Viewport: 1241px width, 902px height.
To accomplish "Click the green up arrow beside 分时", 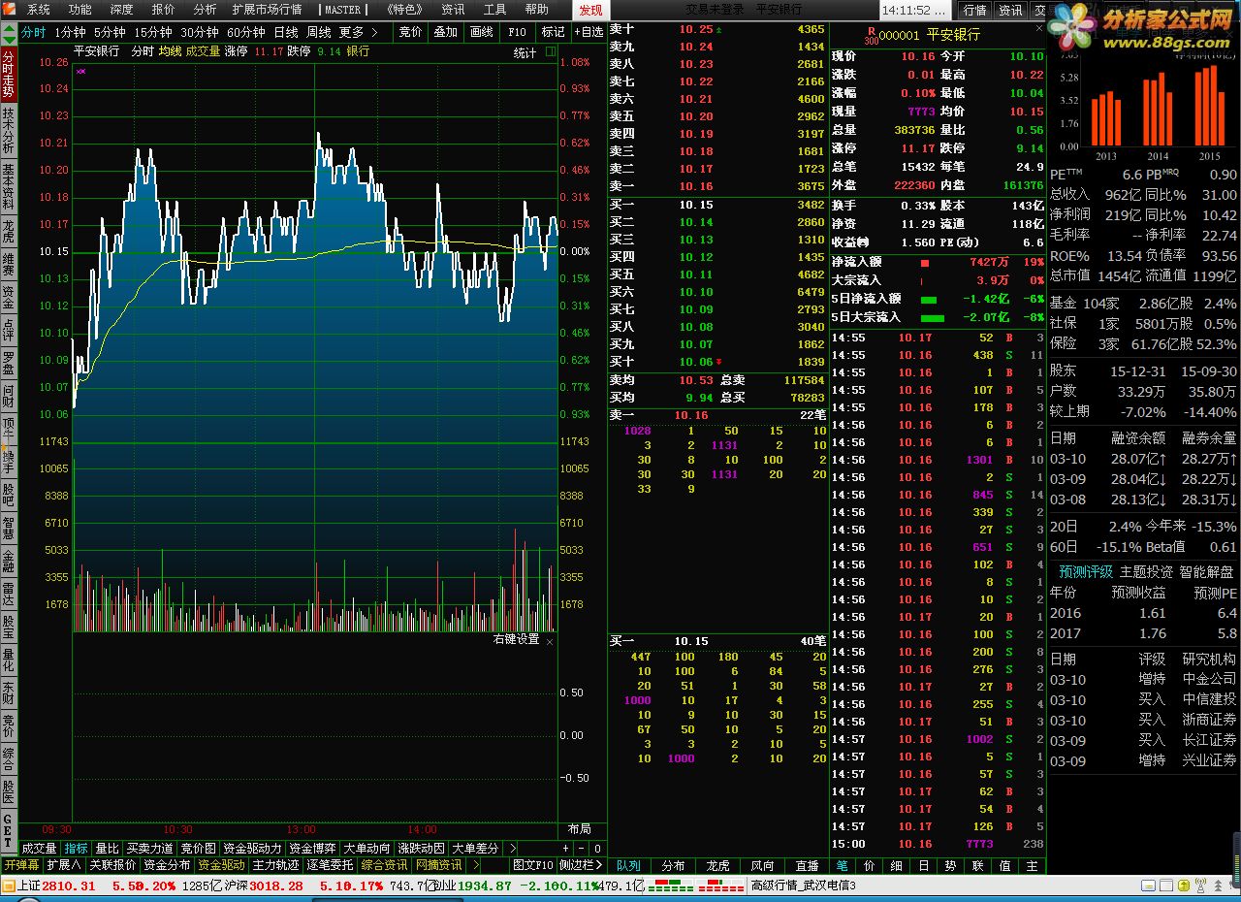I will (10, 27).
